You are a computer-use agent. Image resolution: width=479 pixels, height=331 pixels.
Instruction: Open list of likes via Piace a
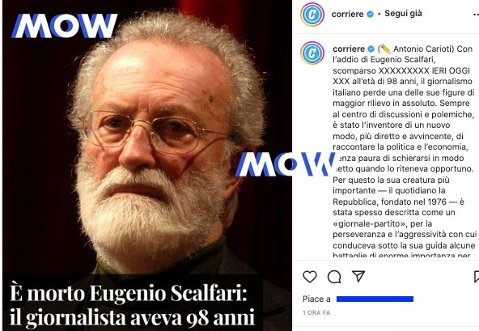(x=316, y=299)
